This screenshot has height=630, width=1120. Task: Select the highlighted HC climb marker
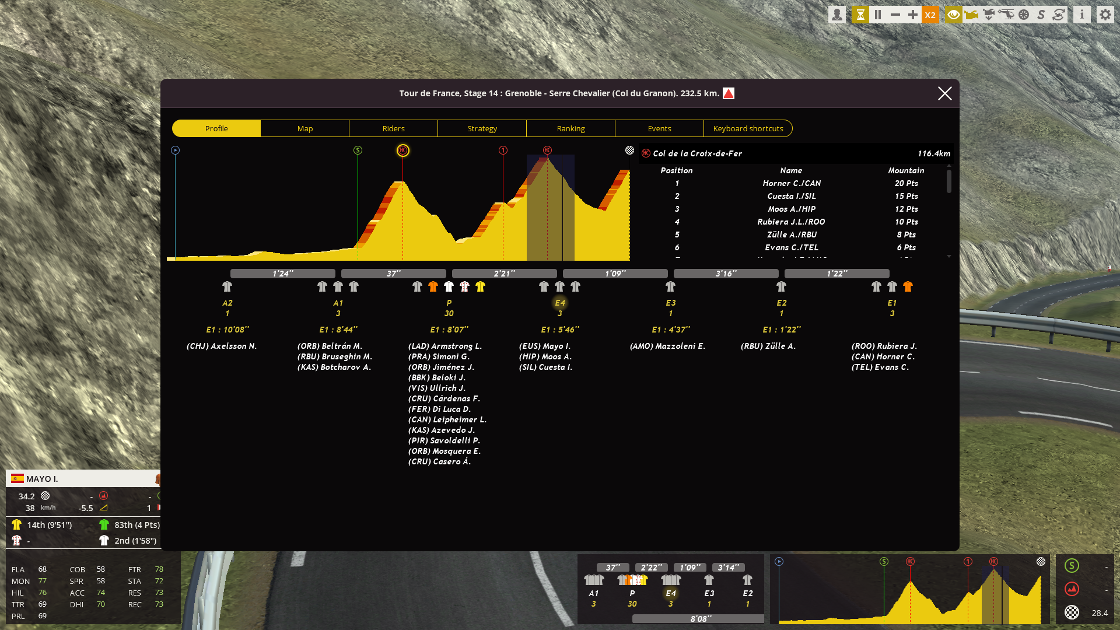403,150
